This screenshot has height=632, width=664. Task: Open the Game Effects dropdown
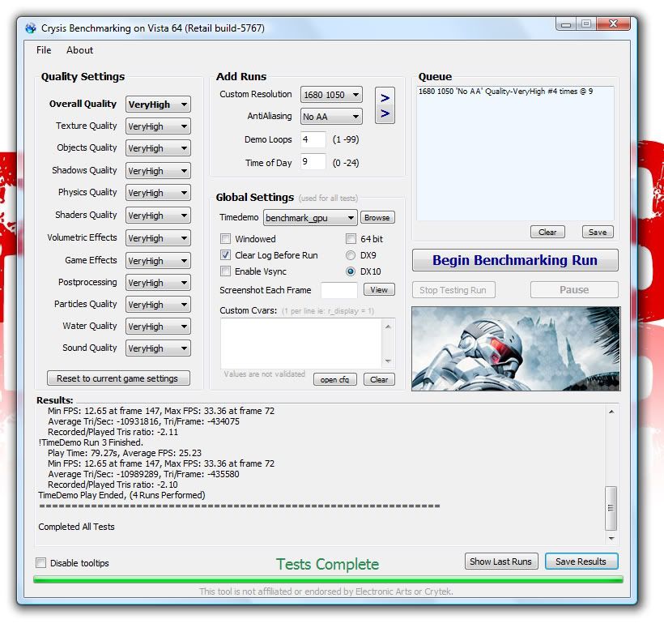[158, 261]
